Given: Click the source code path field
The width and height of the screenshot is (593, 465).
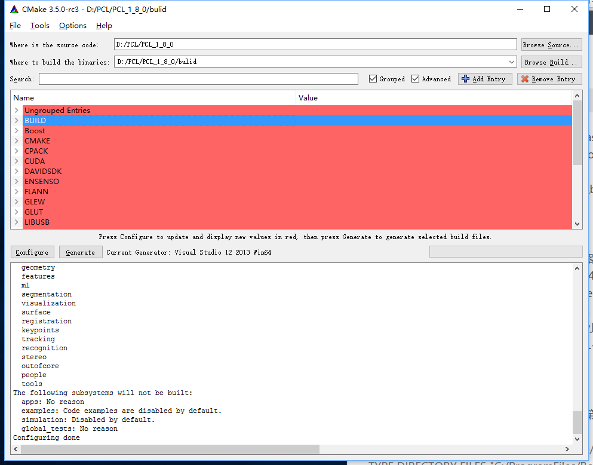Looking at the screenshot, I should click(x=315, y=44).
